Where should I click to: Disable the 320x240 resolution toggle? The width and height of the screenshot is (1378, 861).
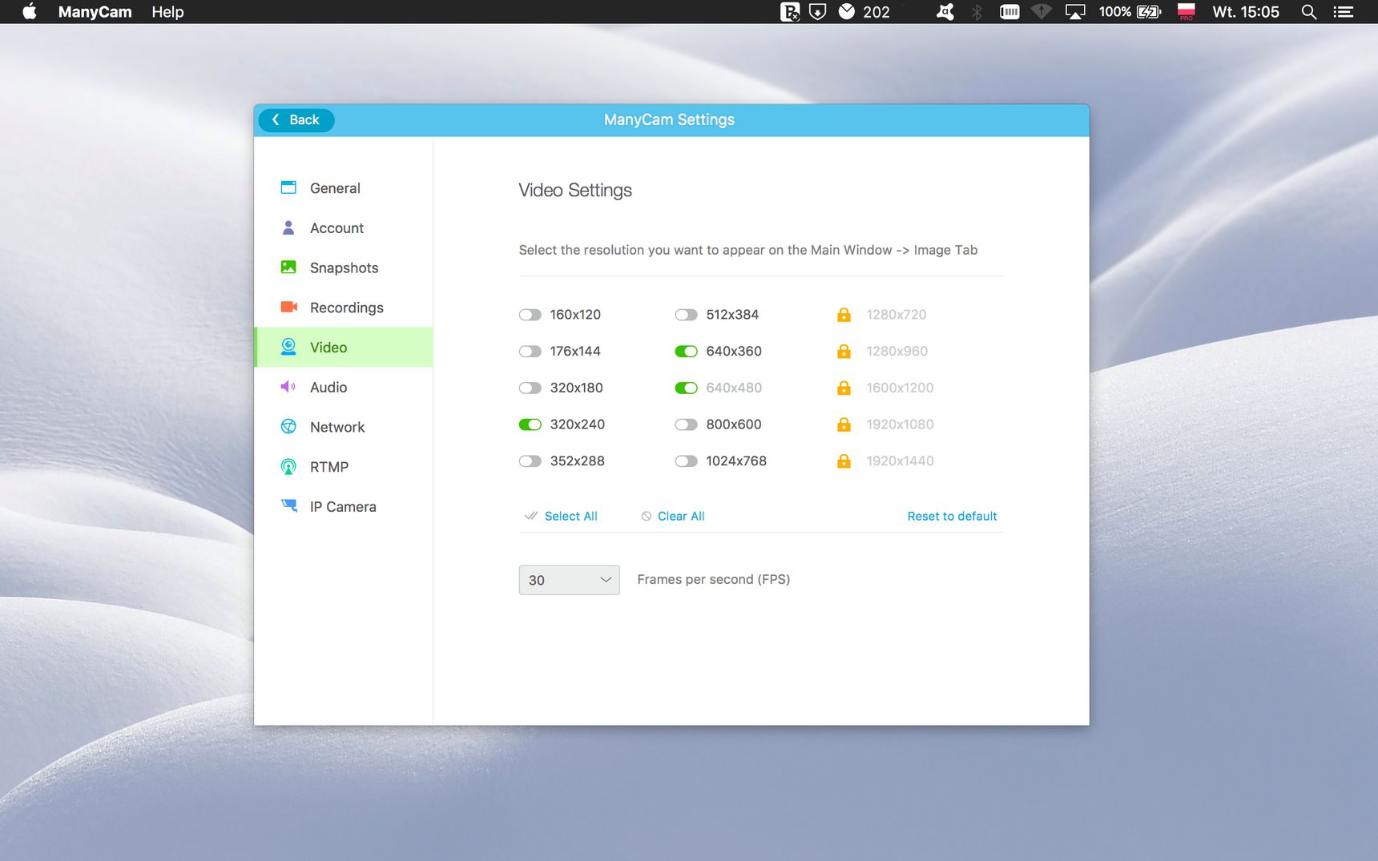530,424
